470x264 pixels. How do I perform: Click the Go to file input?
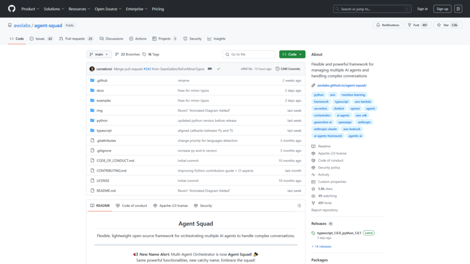pyautogui.click(x=249, y=54)
